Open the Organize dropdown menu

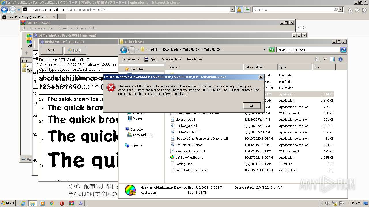point(131,59)
